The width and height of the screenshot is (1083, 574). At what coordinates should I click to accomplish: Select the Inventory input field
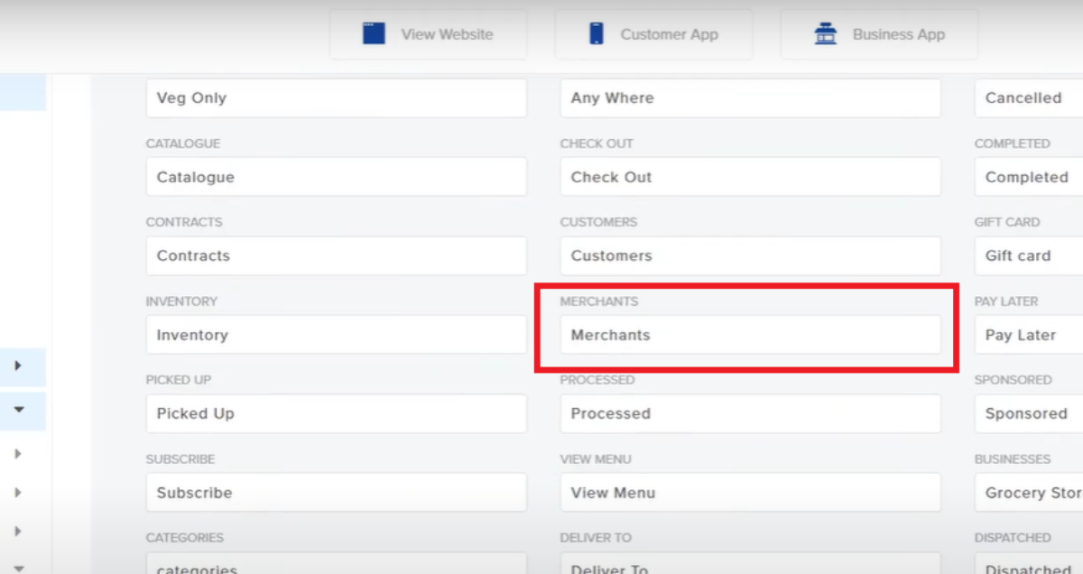(336, 335)
